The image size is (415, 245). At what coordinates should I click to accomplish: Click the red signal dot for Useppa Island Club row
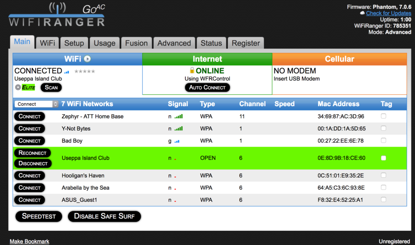(175, 159)
